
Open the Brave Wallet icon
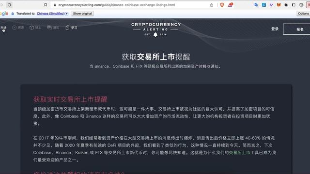pos(301,5)
